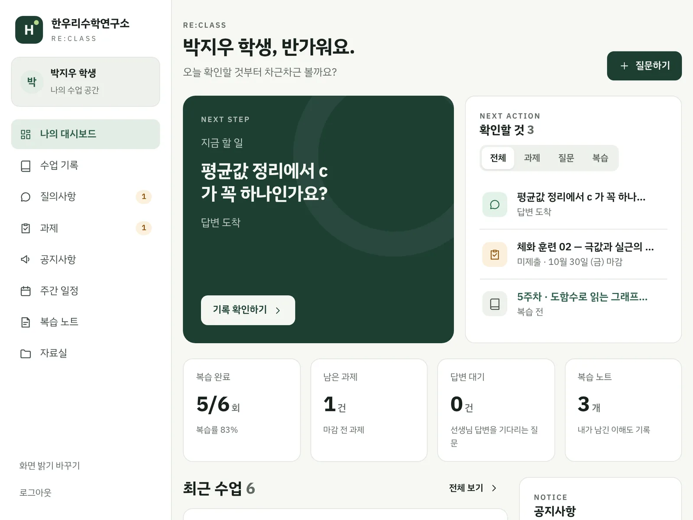Click the 답변 대기 stat card
The height and width of the screenshot is (520, 693).
pyautogui.click(x=496, y=410)
